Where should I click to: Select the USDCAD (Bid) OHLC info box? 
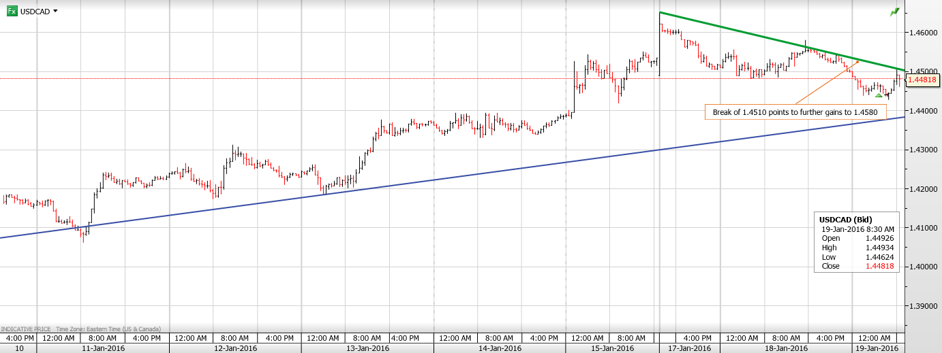[x=857, y=242]
